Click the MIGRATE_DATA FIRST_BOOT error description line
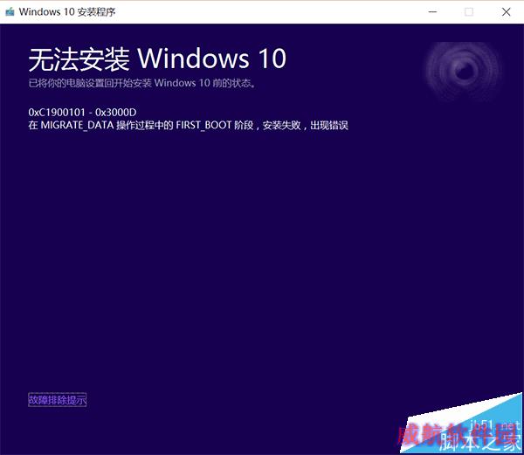Image resolution: width=524 pixels, height=455 pixels. 189,126
